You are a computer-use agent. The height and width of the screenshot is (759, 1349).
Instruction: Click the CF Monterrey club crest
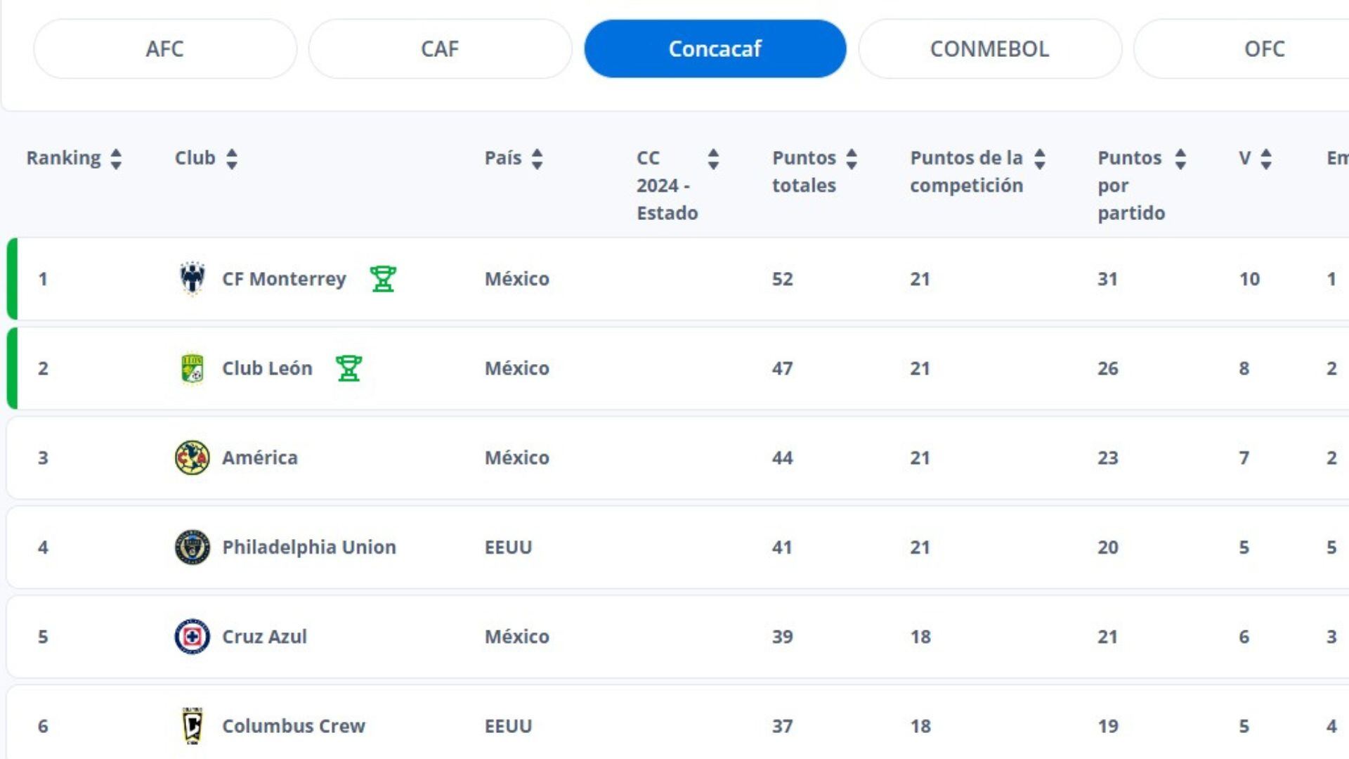[x=192, y=279]
